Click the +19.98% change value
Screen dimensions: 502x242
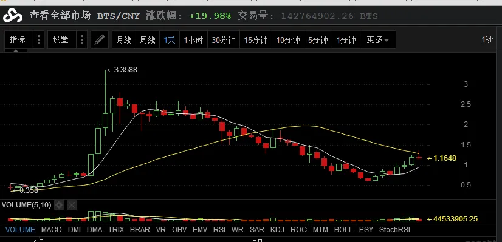point(210,16)
